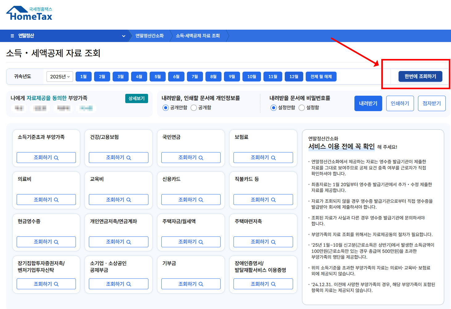Open 상세보기 for consenting dependents

click(x=136, y=98)
